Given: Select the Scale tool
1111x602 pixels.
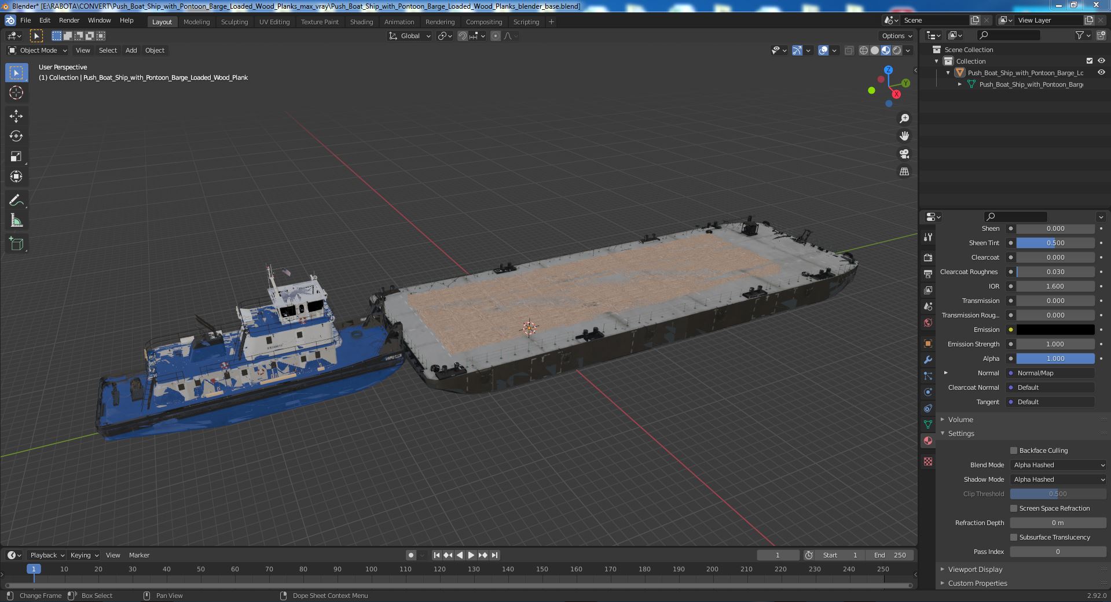Looking at the screenshot, I should coord(16,156).
